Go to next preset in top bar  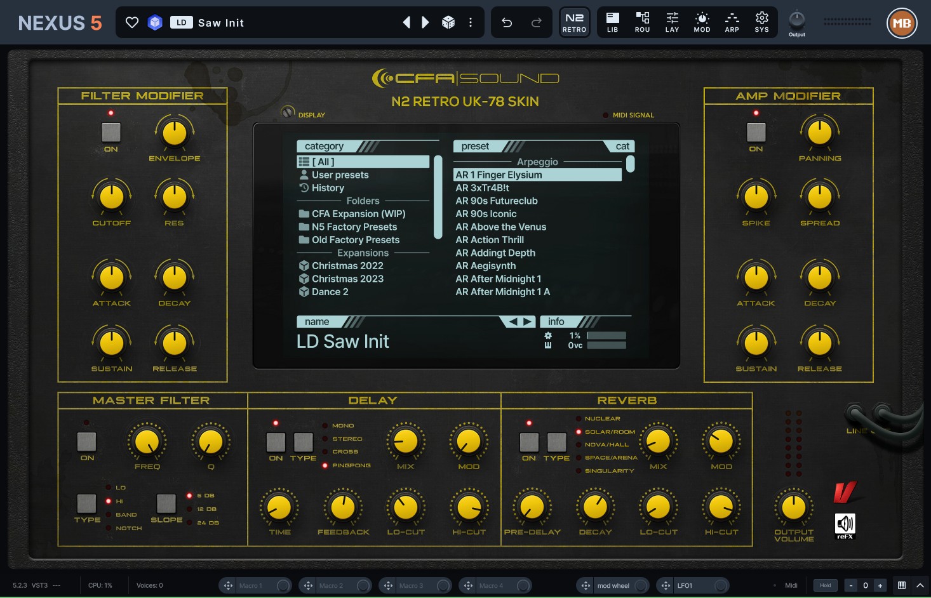point(425,23)
